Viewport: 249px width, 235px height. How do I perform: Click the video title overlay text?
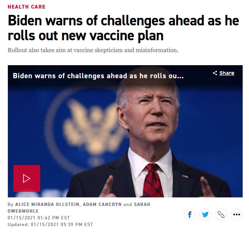tap(98, 76)
